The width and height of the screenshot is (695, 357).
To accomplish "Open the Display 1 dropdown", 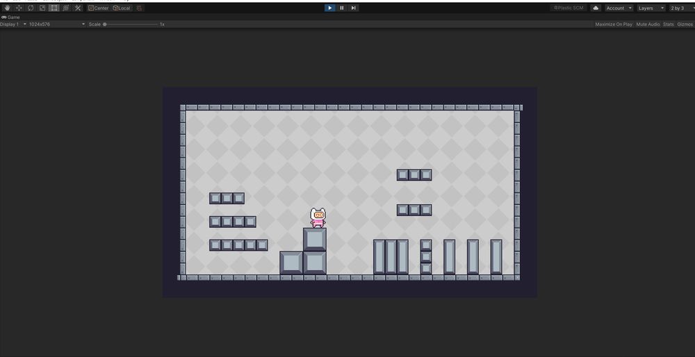I will 13,24.
